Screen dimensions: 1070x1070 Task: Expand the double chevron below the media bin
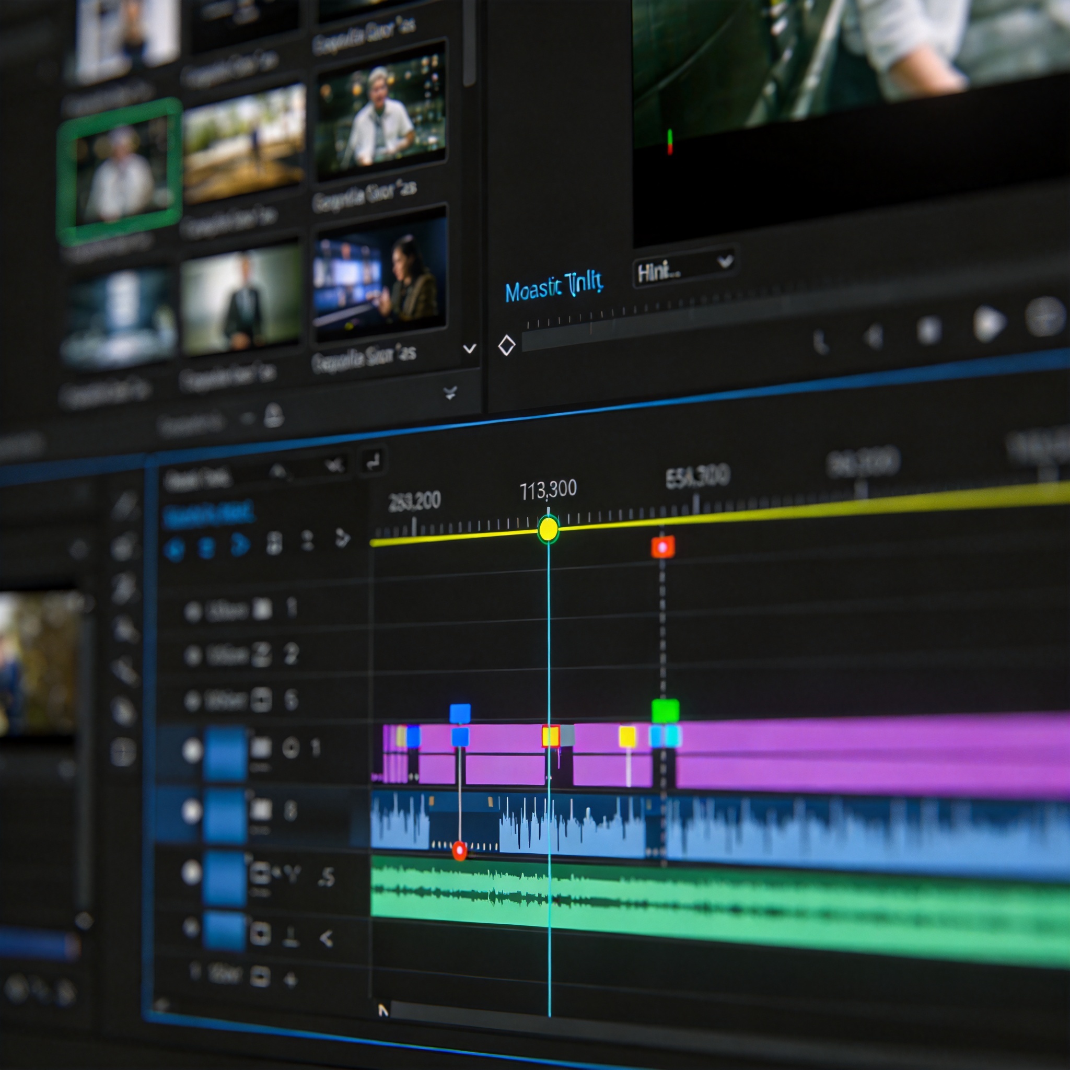click(450, 393)
